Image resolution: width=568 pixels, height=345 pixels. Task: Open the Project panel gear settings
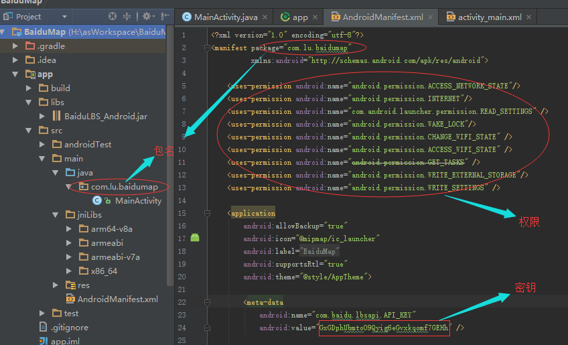148,16
